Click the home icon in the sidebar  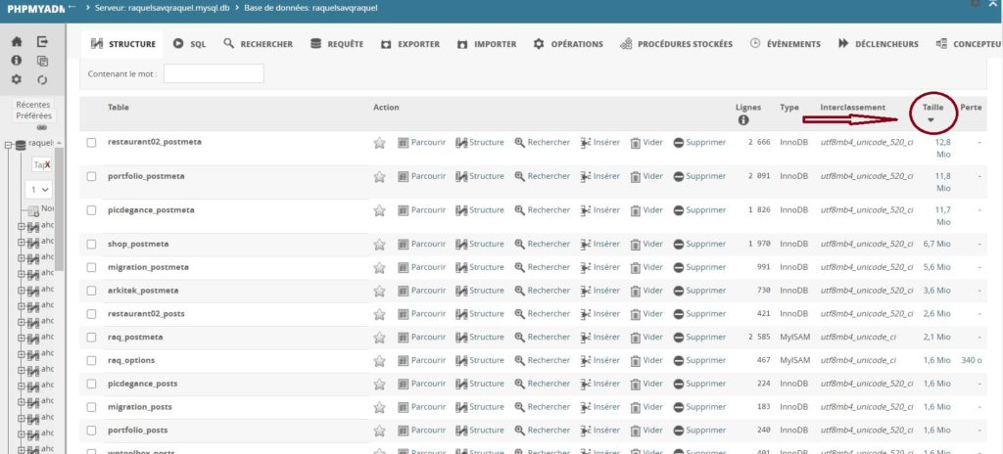coord(17,42)
